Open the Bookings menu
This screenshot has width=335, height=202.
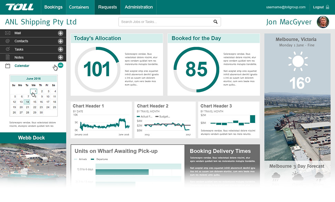tap(53, 7)
